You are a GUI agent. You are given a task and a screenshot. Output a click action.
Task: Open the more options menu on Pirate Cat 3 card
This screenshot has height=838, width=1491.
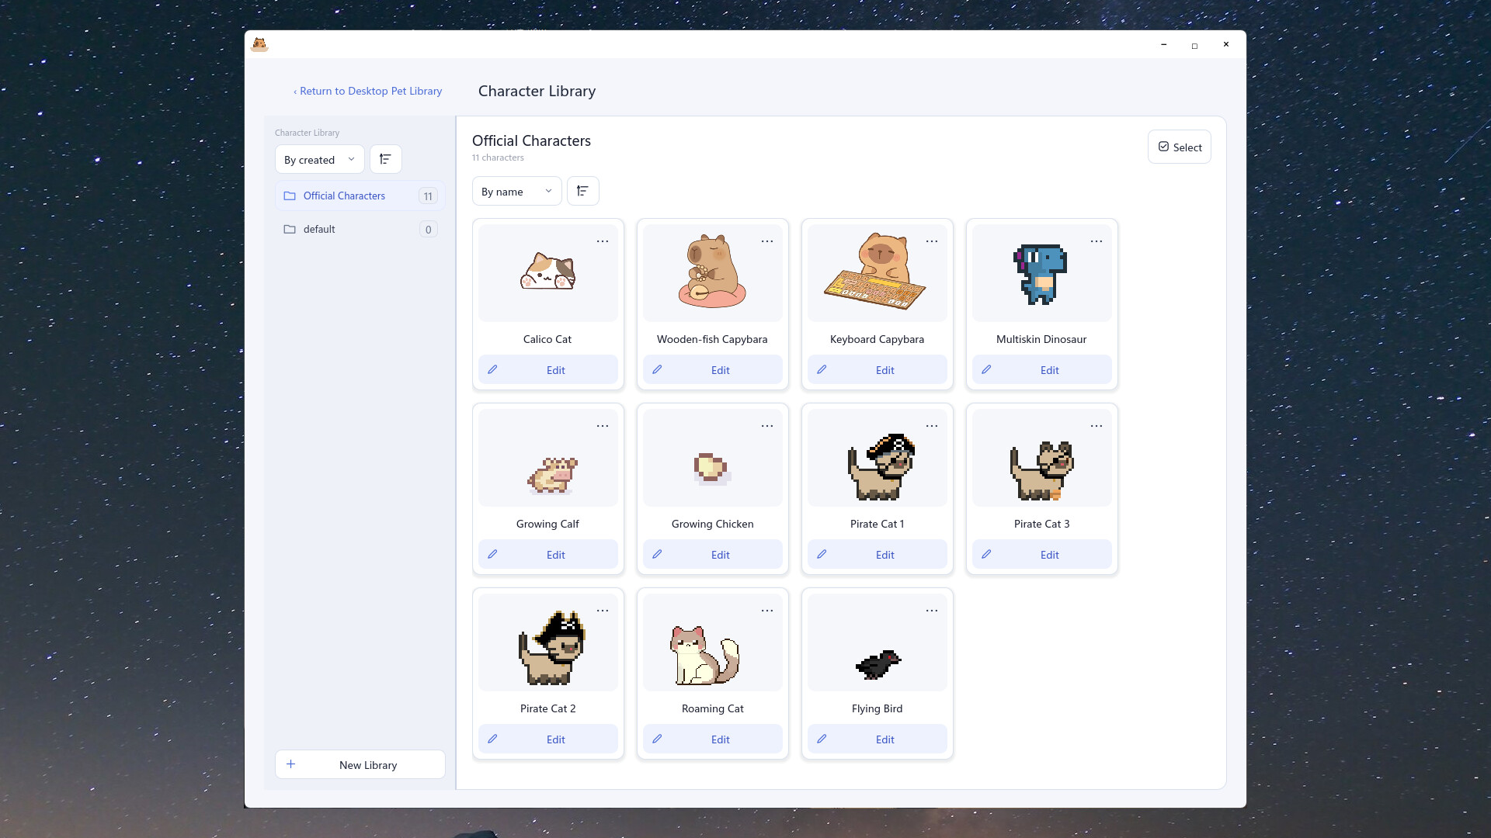click(x=1097, y=426)
